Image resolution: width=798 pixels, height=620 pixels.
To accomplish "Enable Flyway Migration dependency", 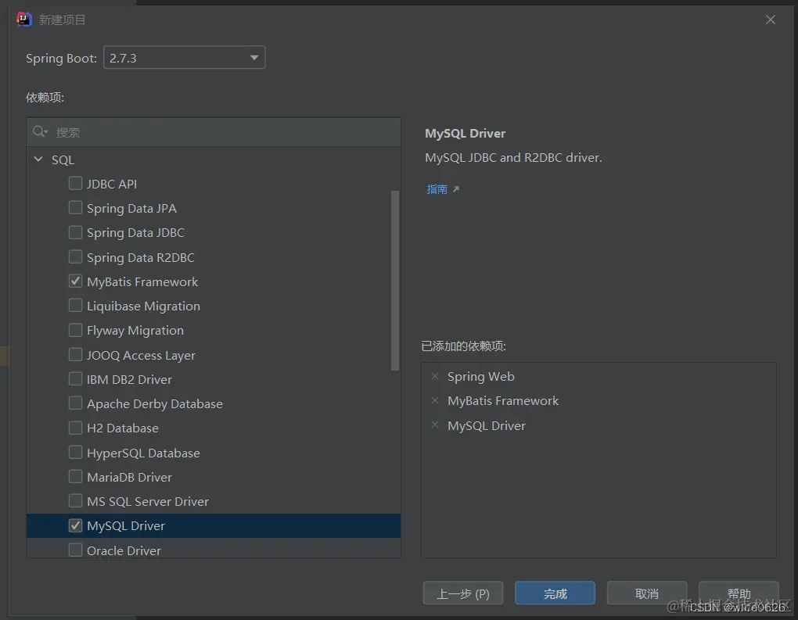I will click(x=75, y=330).
